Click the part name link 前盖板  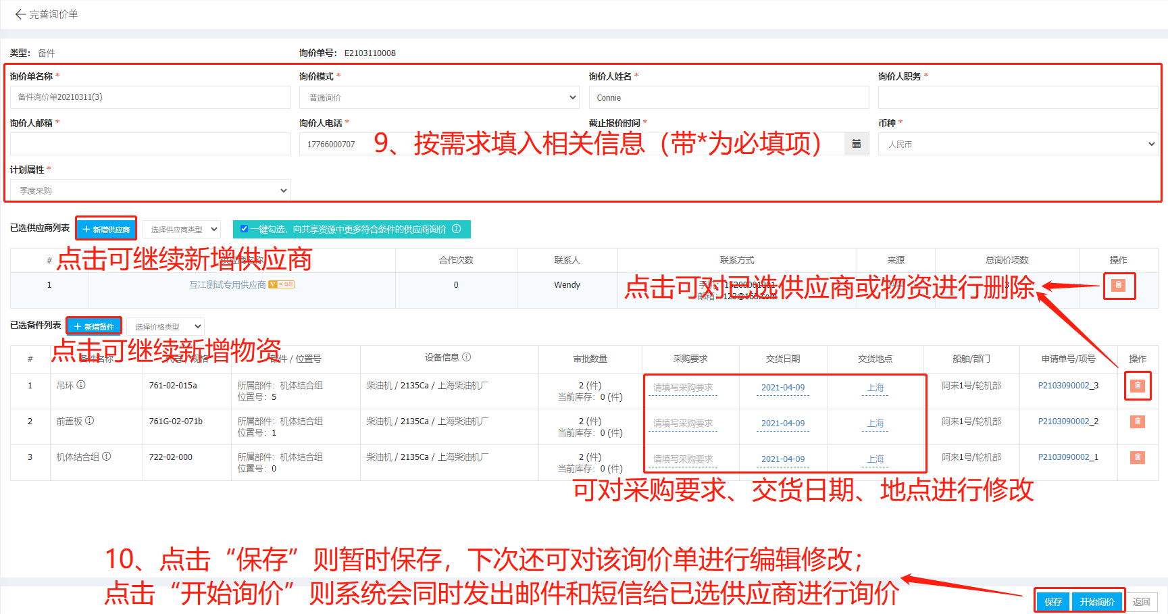point(69,421)
